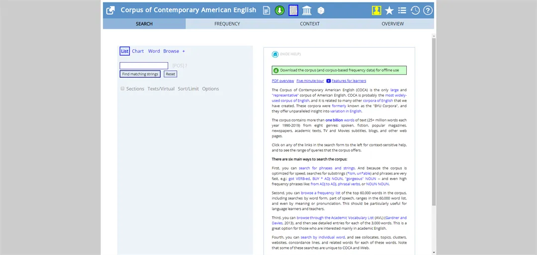Switch to the FREQUENCY tab

[227, 24]
